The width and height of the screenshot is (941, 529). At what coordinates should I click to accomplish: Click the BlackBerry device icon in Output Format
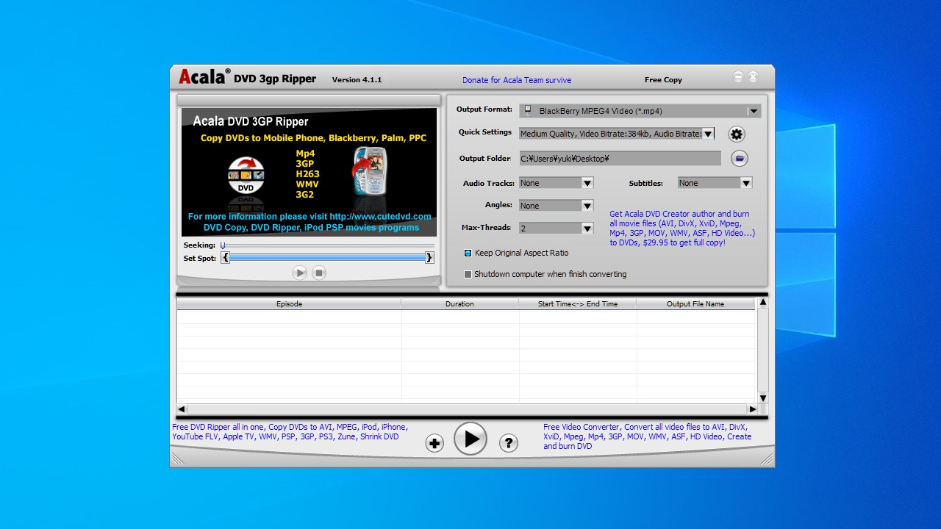click(528, 111)
